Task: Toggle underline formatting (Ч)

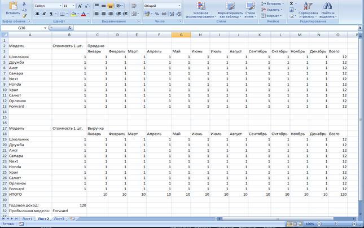Action: [x=51, y=14]
